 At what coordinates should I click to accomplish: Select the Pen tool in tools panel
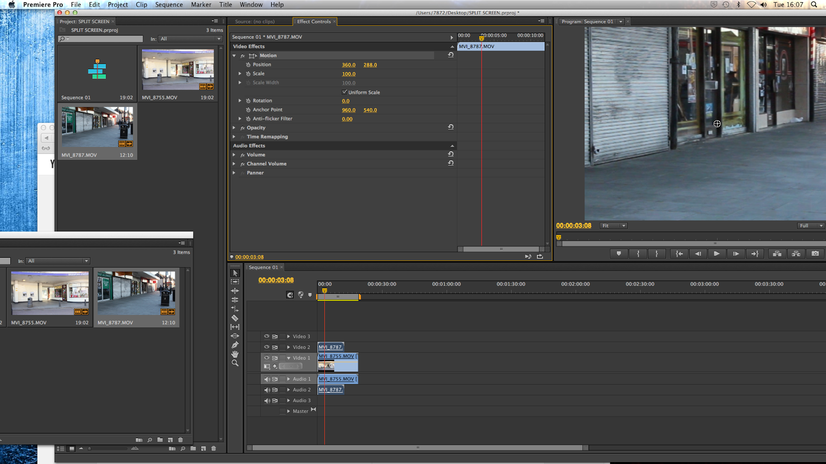(235, 345)
